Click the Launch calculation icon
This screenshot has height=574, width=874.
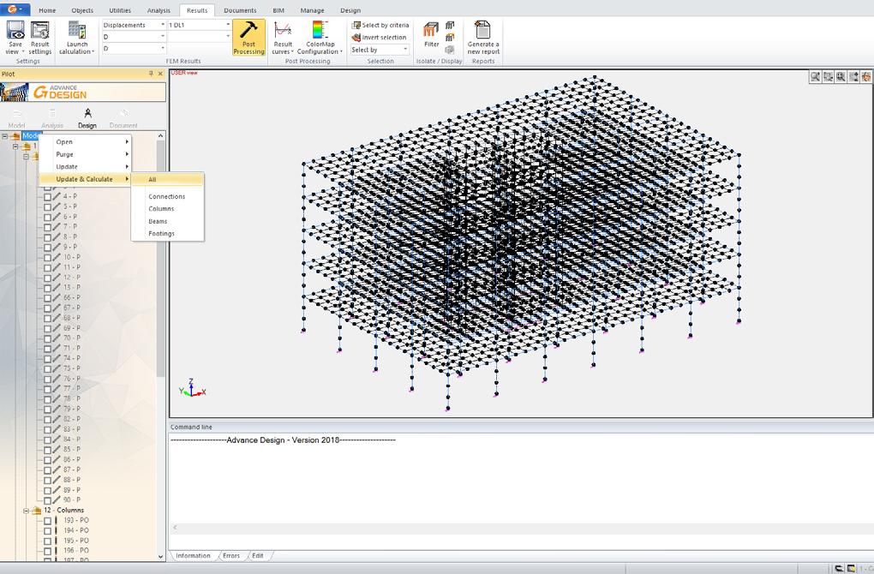(x=77, y=30)
